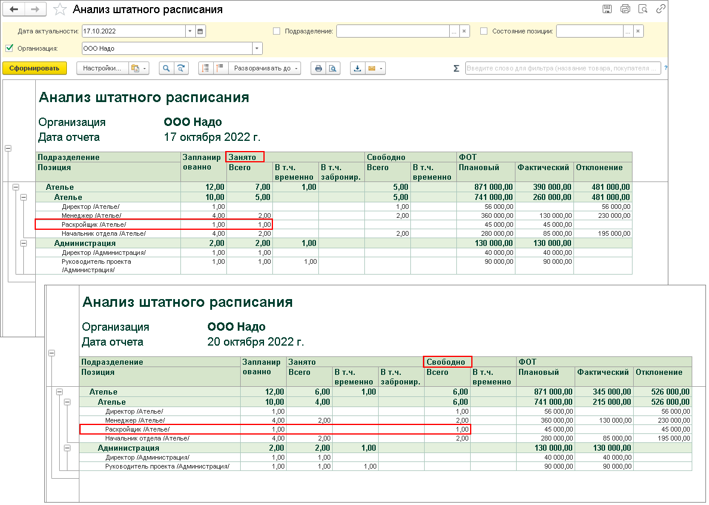
Task: Click the Сформировать button
Action: click(x=34, y=69)
